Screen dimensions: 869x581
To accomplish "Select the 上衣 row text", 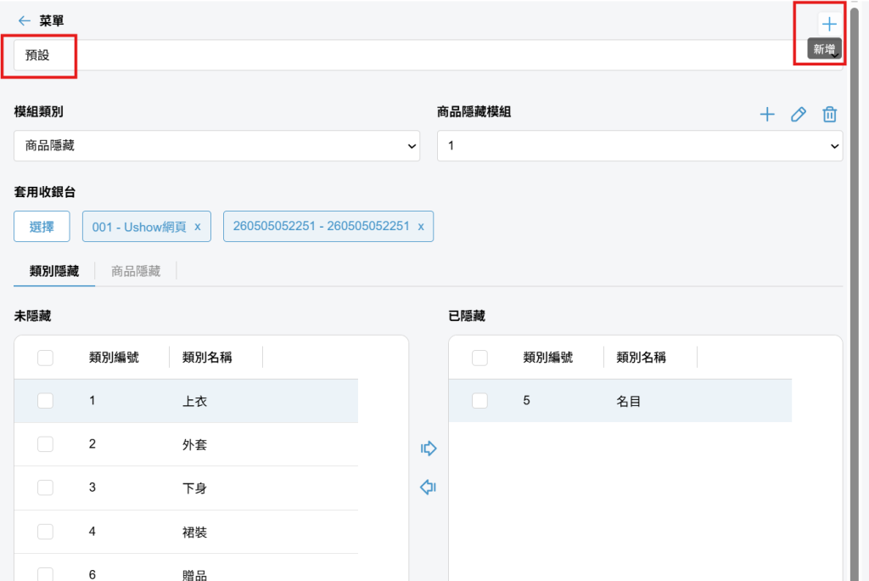I will point(194,401).
